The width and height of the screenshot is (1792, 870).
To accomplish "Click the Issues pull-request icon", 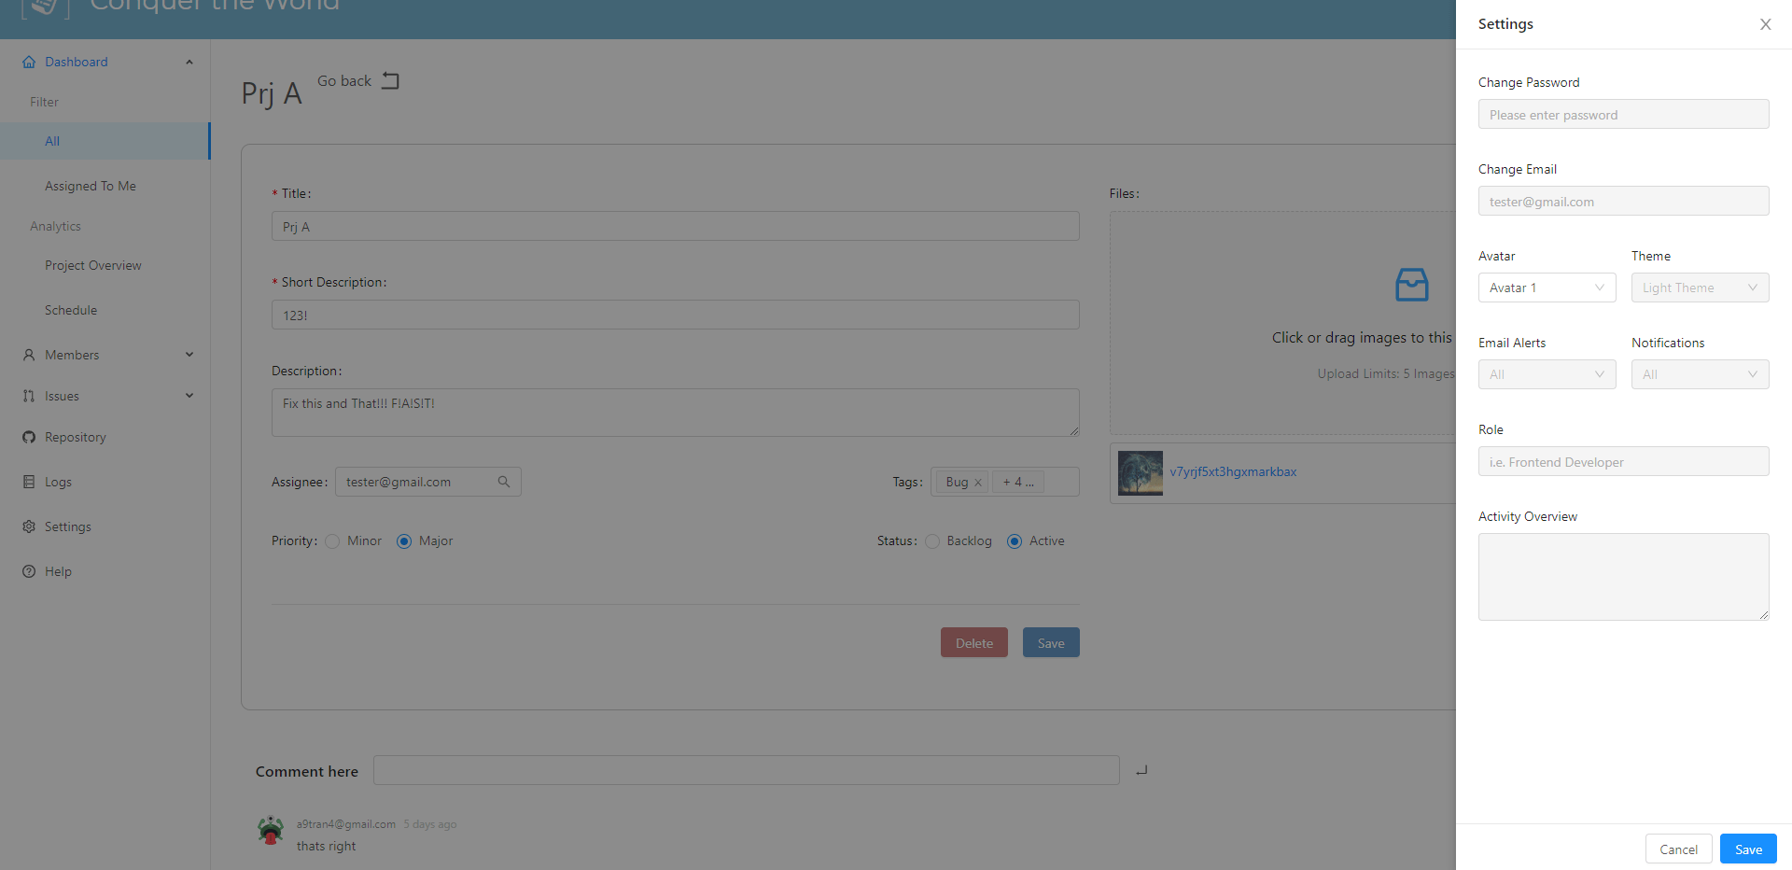I will pyautogui.click(x=29, y=396).
